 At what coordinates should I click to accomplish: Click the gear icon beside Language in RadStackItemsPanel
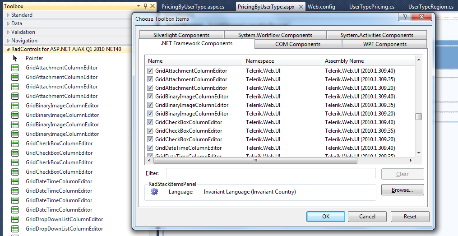pyautogui.click(x=154, y=192)
